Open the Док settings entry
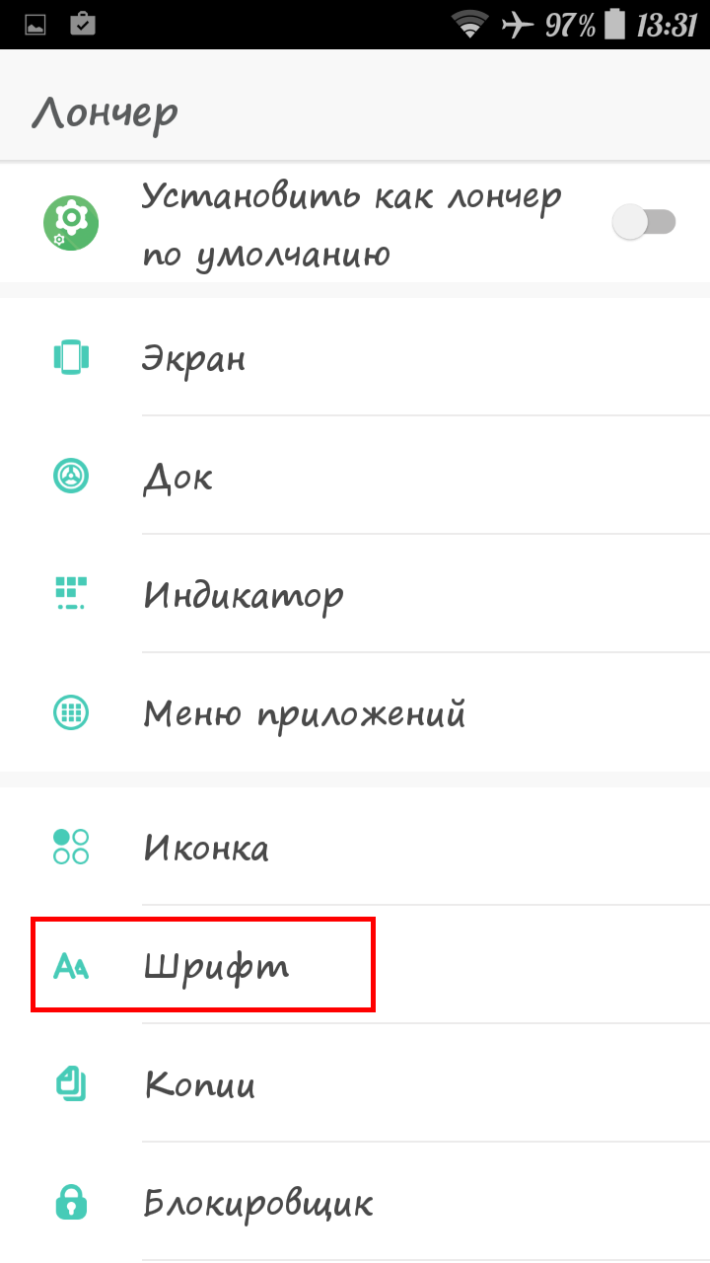The image size is (710, 1263). 355,476
